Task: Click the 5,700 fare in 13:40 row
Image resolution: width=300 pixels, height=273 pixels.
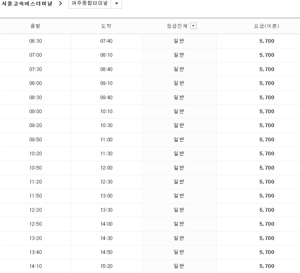Action: pos(267,252)
